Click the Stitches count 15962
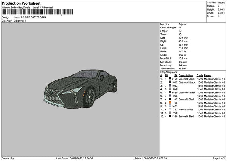Screen dimensions: 227x161 pyautogui.click(x=221, y=3)
